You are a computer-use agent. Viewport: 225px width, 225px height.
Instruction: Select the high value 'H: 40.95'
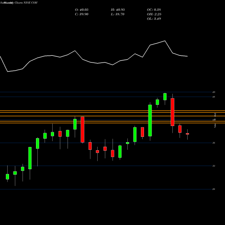pos(118,10)
